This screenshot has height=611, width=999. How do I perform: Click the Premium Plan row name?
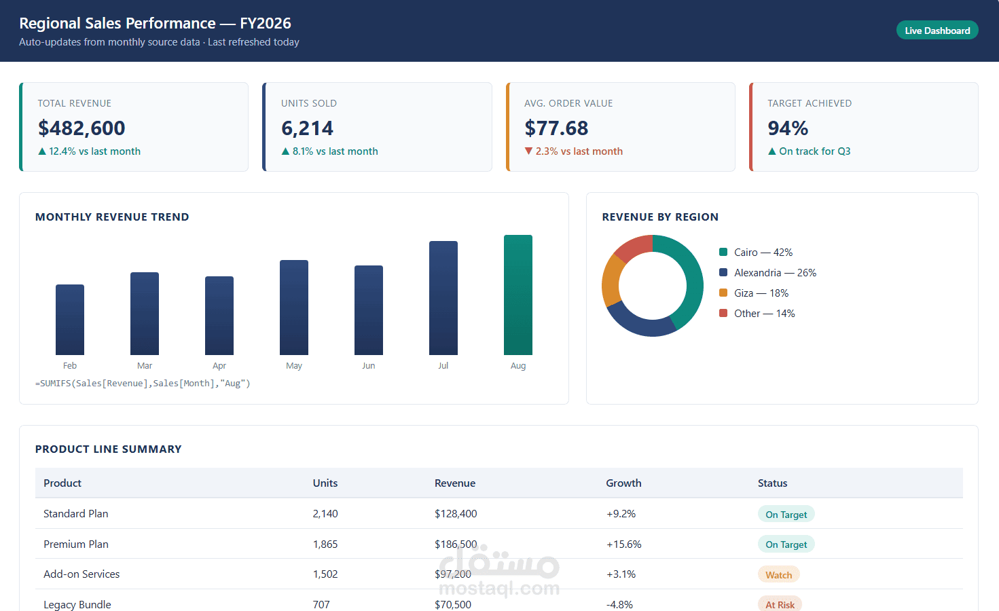tap(76, 544)
